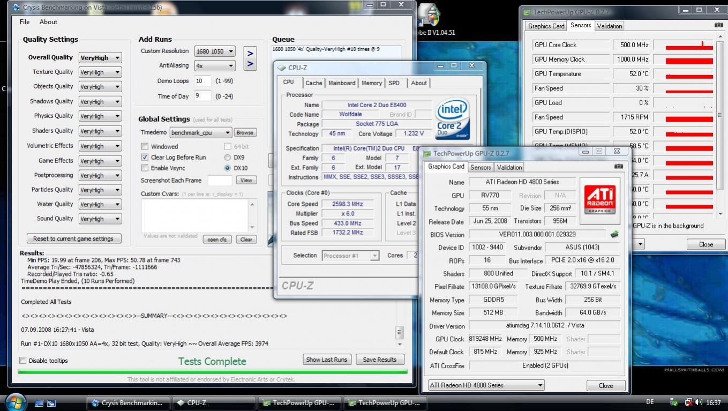Open the Timedemo benchmark_cpu dropdown
Screen dimensions: 728x411
201,132
